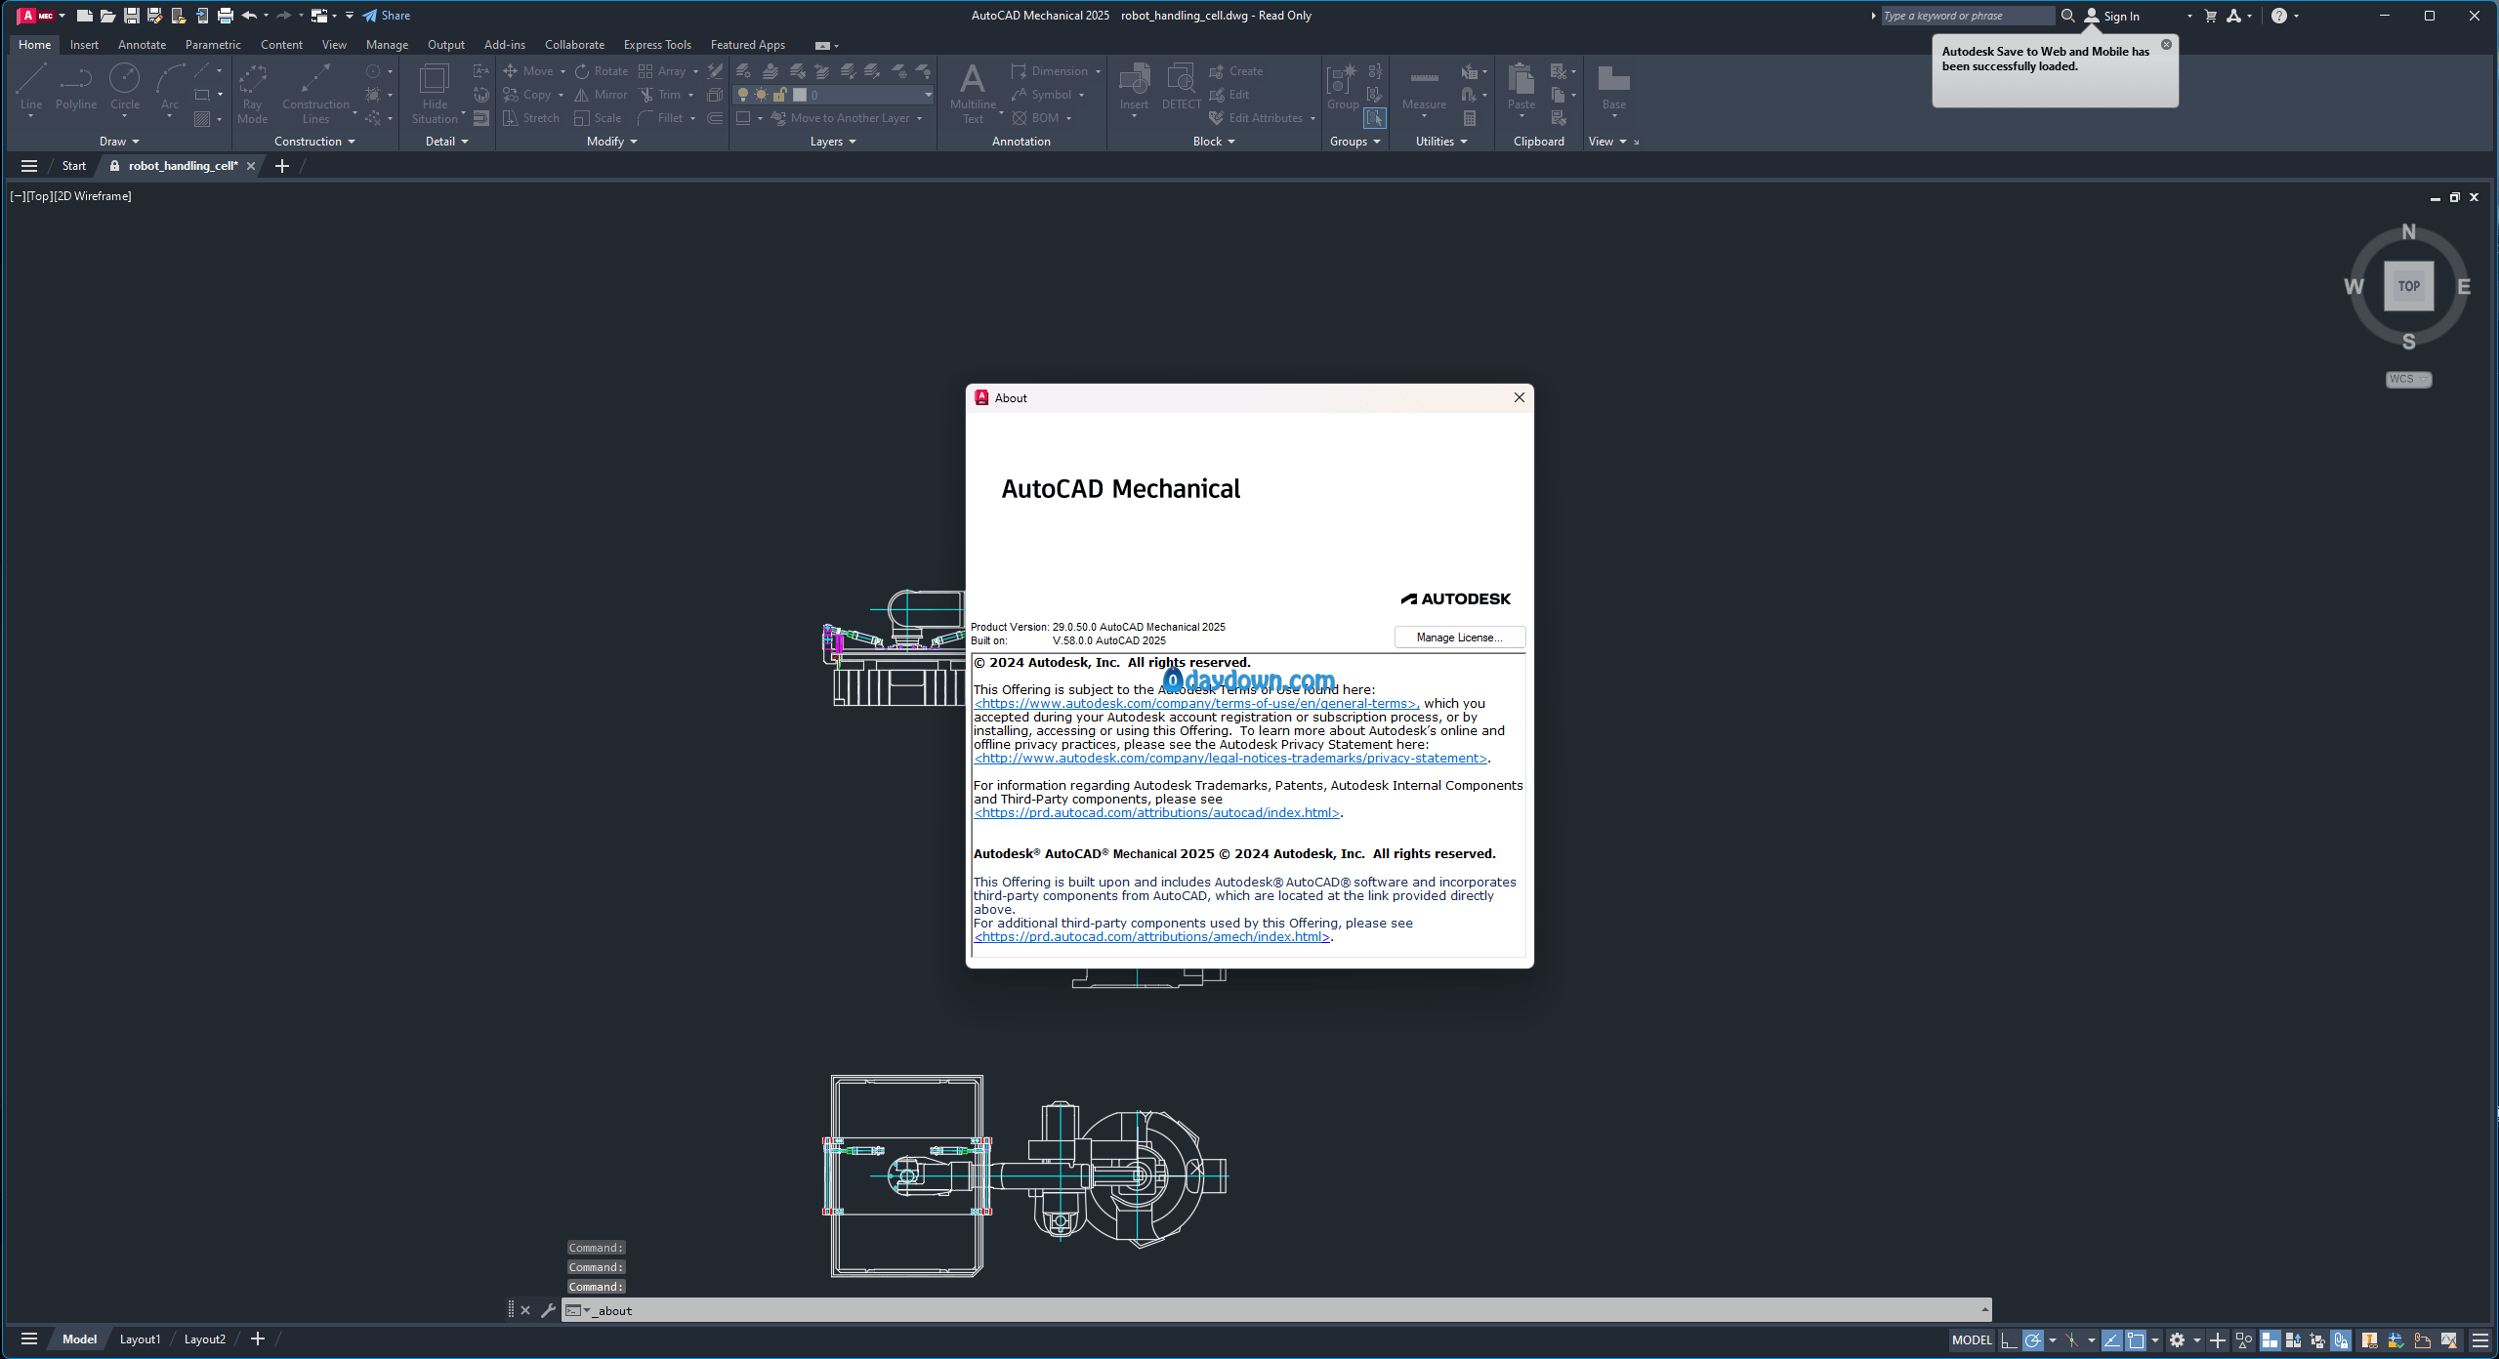2499x1359 pixels.
Task: Expand the Block panel dropdown
Action: point(1214,142)
